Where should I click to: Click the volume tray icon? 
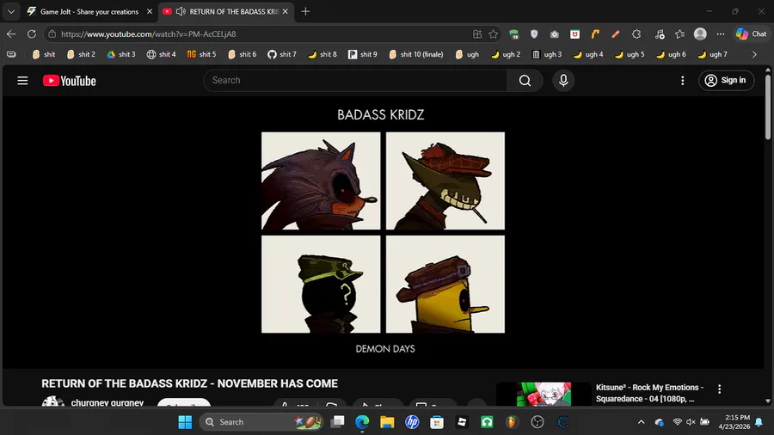(x=691, y=422)
